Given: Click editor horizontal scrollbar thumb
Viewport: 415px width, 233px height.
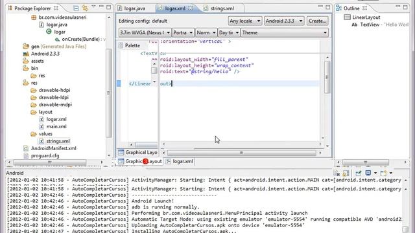Looking at the screenshot, I should pos(241,153).
